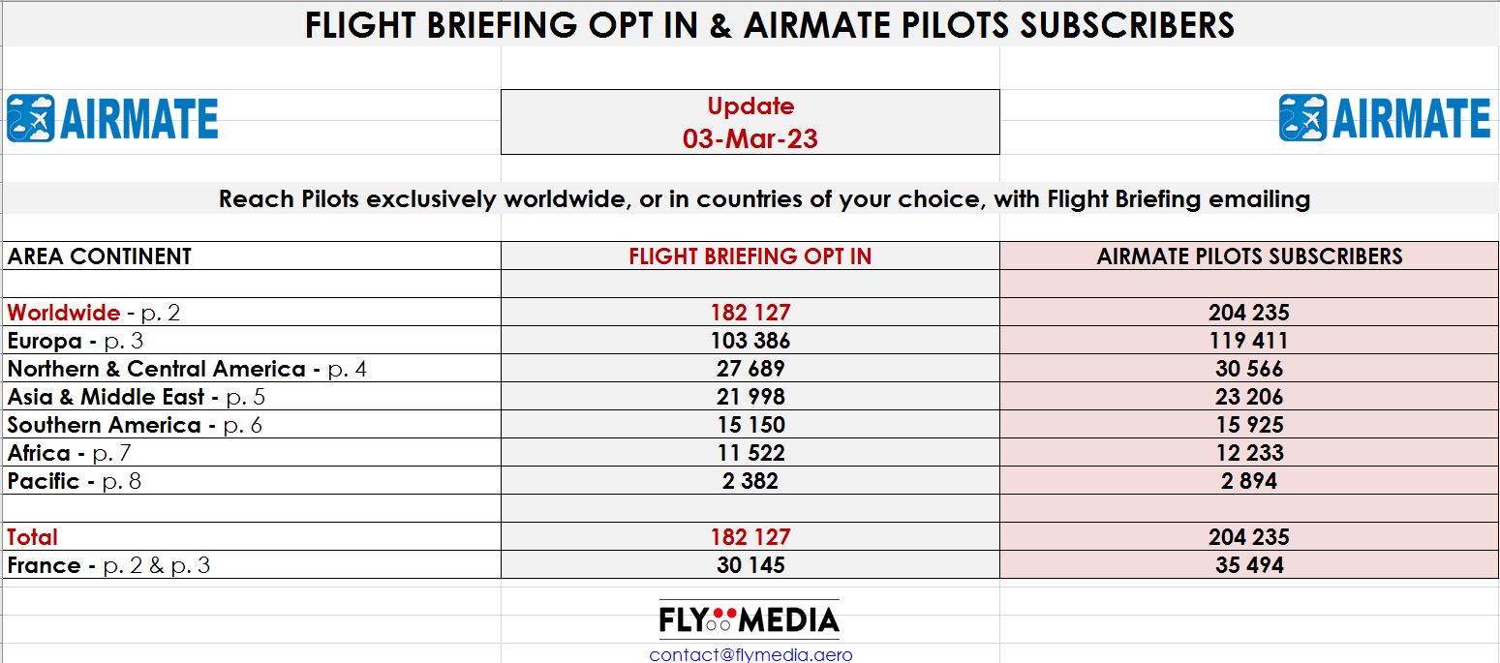This screenshot has width=1500, height=663.
Task: Click the Southern America opt-in value 15 150
Action: pyautogui.click(x=750, y=425)
